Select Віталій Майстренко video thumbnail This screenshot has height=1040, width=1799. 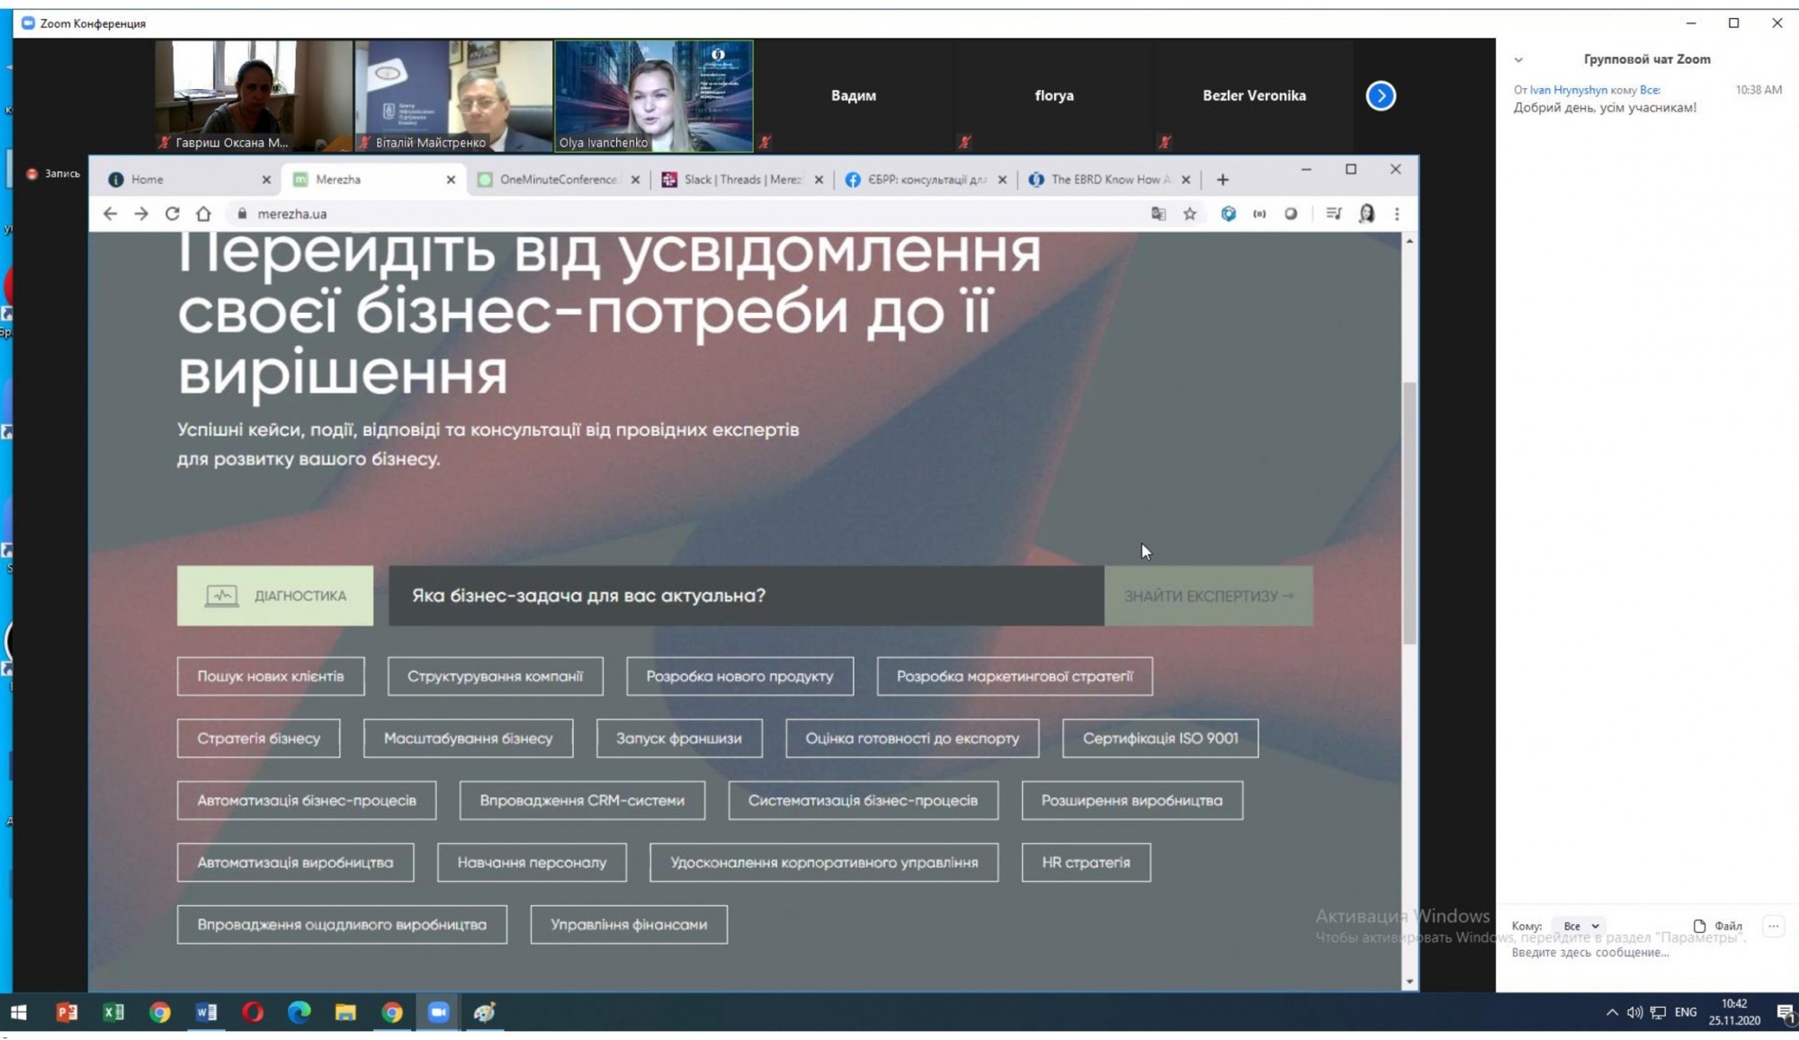point(453,96)
